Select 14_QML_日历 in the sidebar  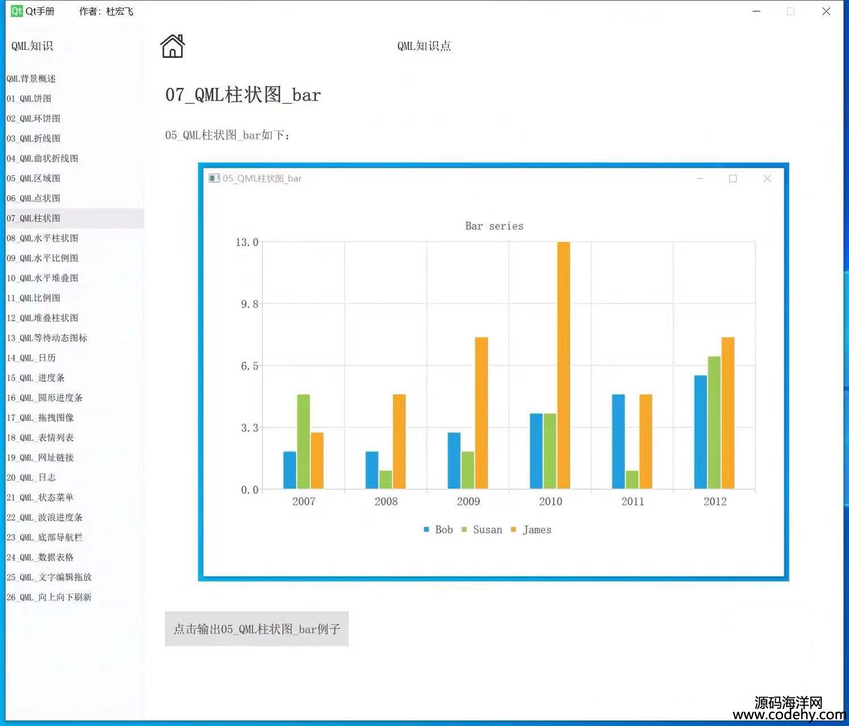[31, 358]
